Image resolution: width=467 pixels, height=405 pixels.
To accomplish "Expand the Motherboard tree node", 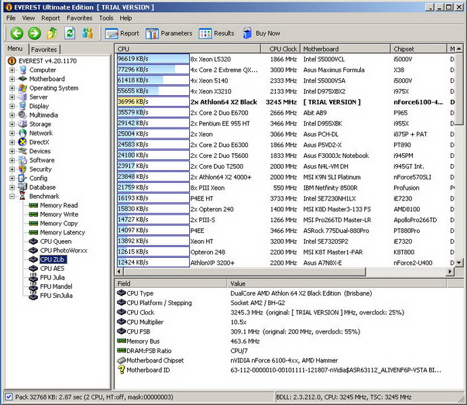I will (13, 79).
